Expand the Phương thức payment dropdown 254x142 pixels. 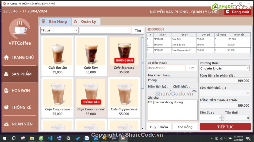(248, 68)
